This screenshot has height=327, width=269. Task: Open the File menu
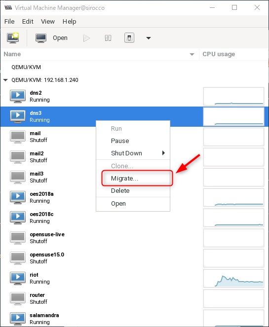point(9,22)
